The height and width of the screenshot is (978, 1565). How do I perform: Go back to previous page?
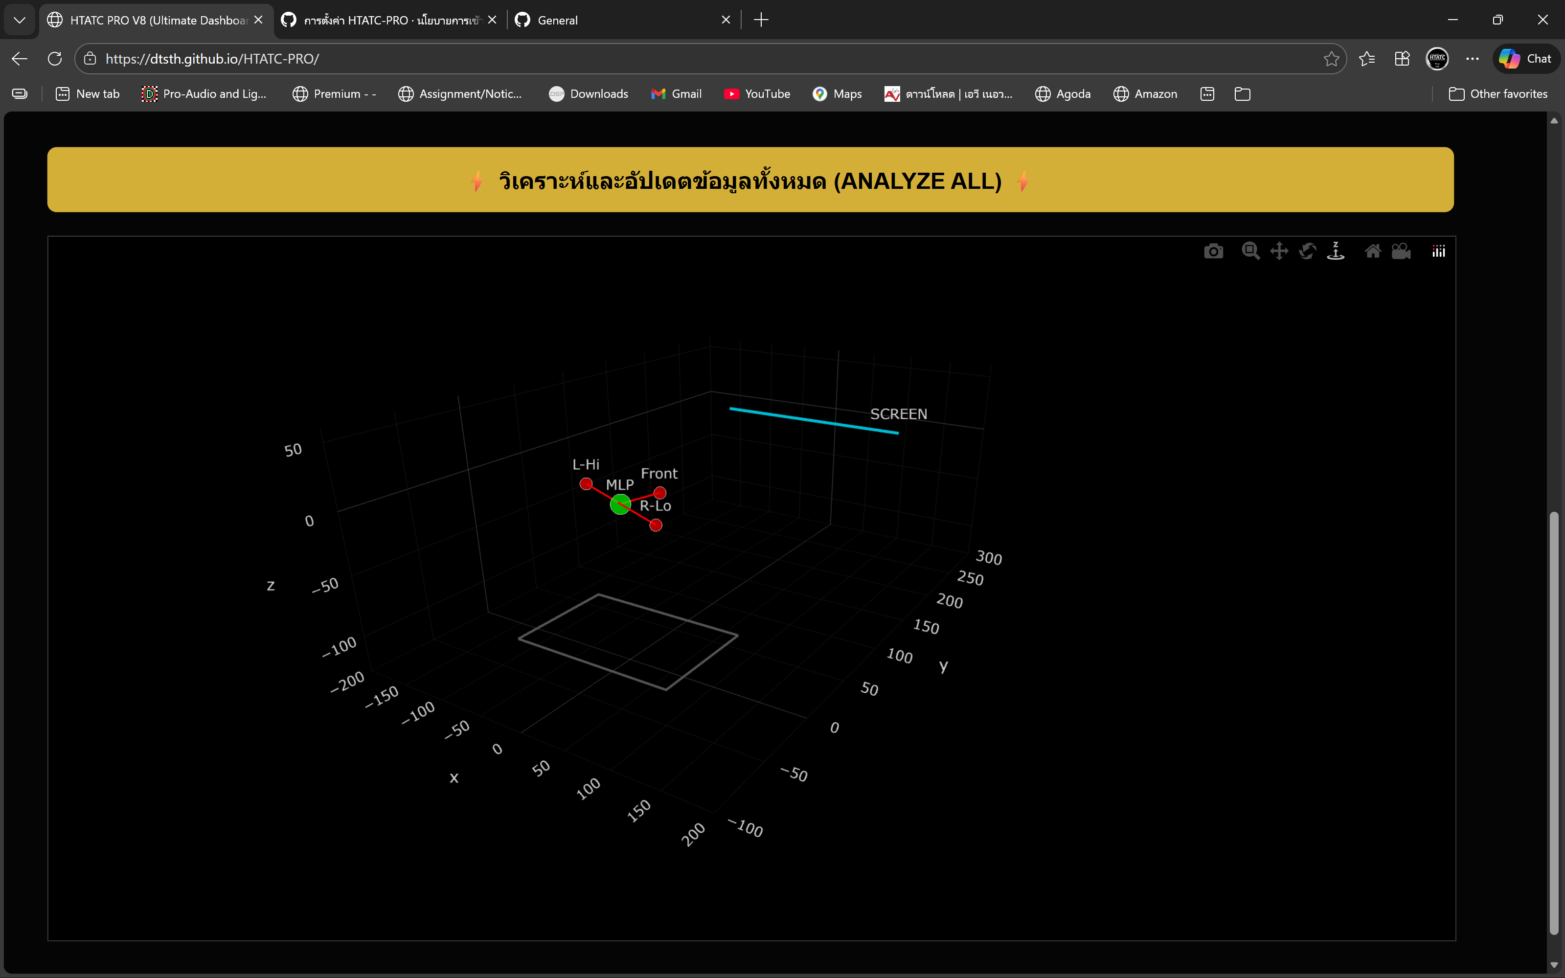pyautogui.click(x=20, y=59)
